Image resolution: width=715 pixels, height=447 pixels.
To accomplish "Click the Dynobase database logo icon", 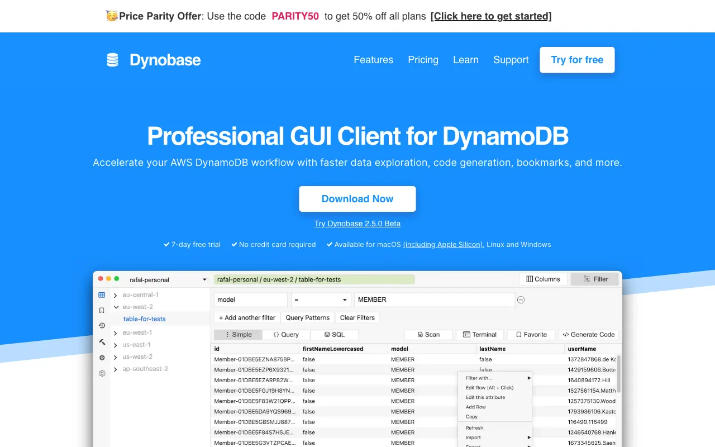I will pos(113,60).
